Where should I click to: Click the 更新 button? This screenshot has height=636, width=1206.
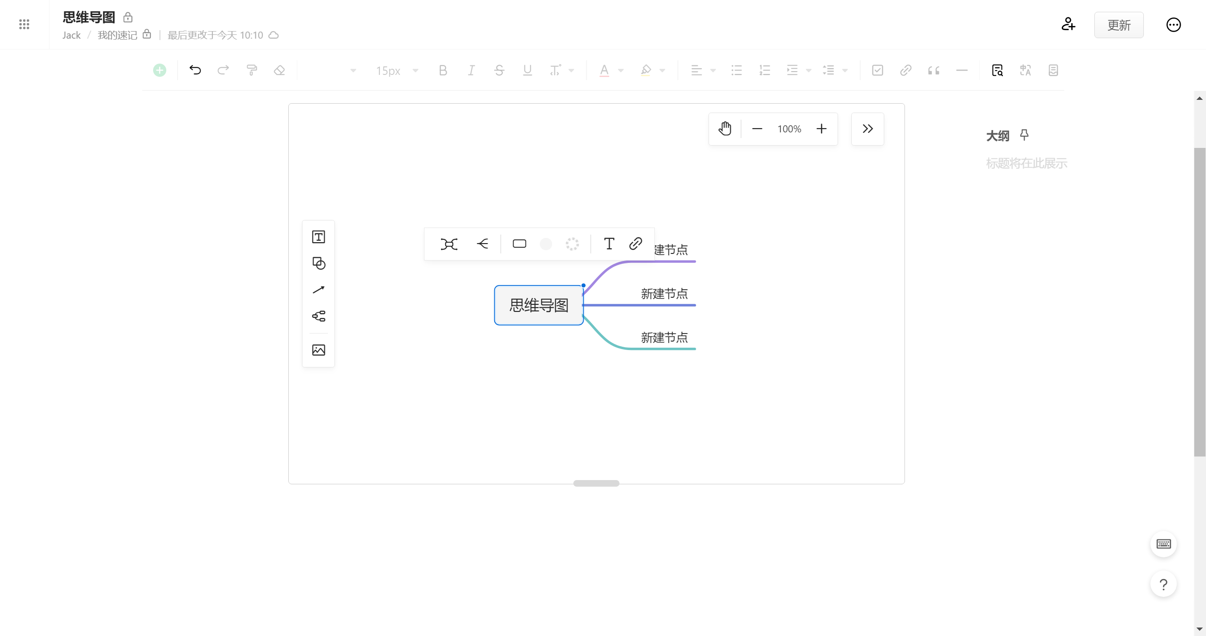coord(1118,25)
